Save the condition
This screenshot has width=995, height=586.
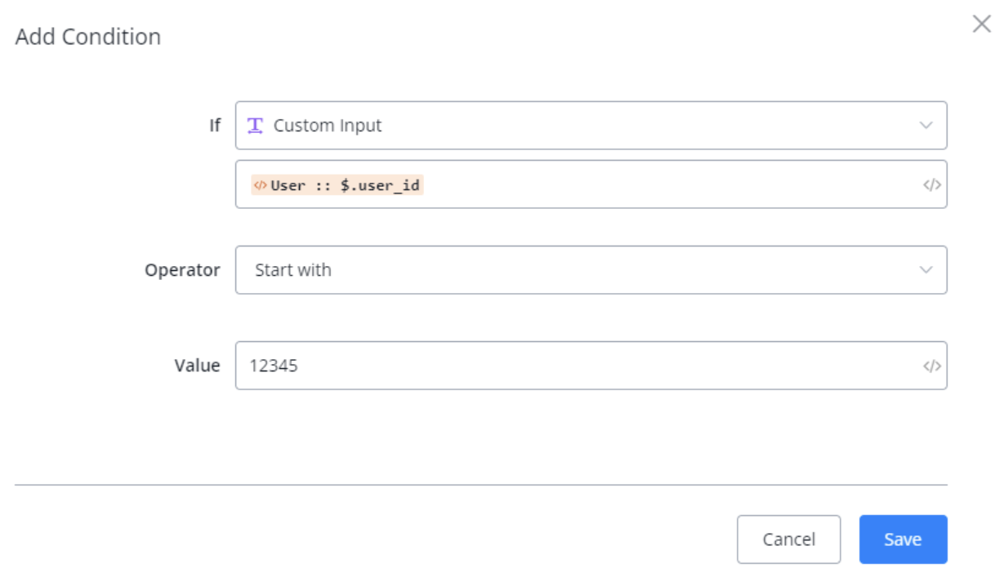click(x=903, y=539)
